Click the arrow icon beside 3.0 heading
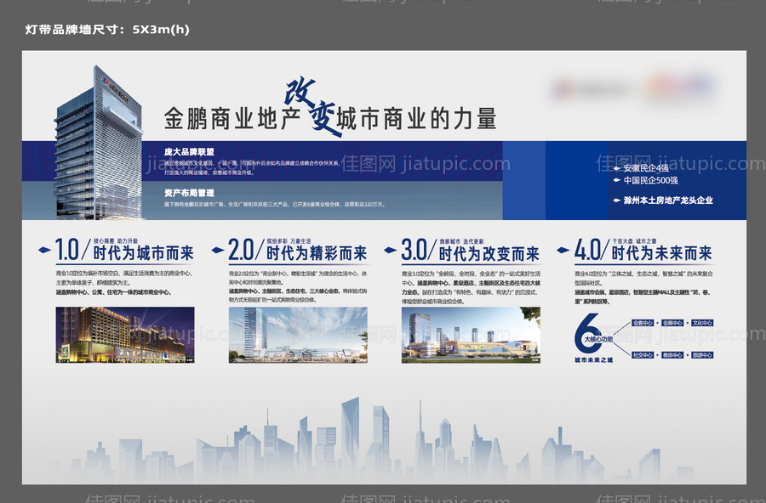 391,251
